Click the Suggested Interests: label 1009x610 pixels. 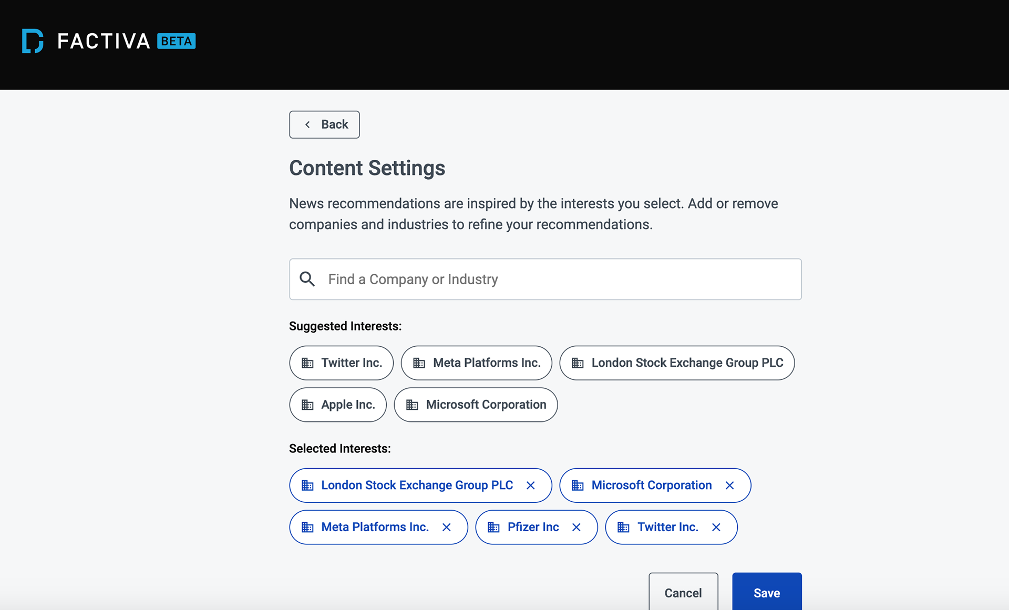point(345,326)
